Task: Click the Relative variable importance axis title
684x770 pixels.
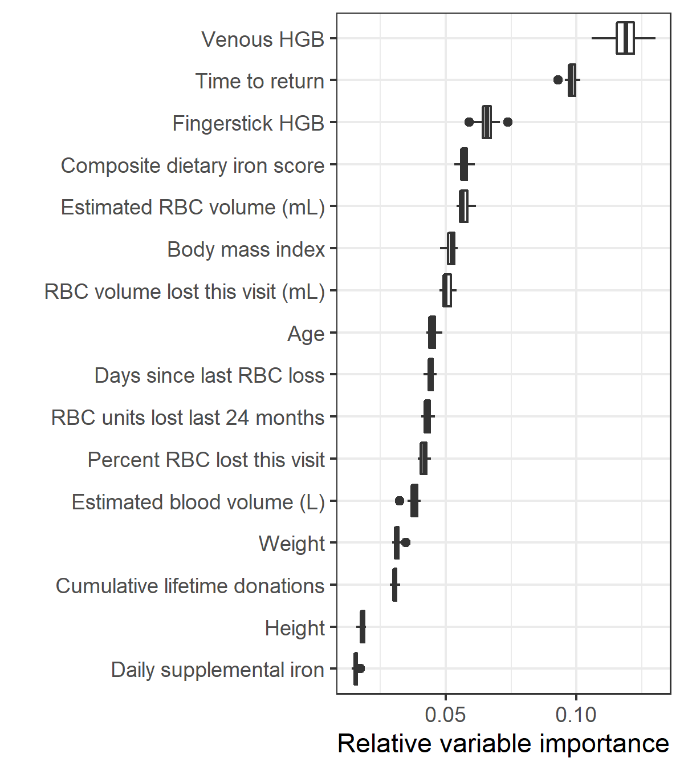Action: [x=503, y=744]
